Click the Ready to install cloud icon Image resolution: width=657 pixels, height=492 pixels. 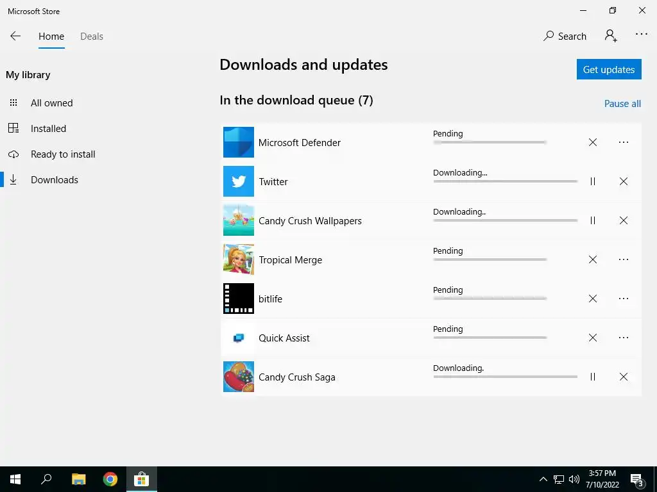(x=13, y=154)
